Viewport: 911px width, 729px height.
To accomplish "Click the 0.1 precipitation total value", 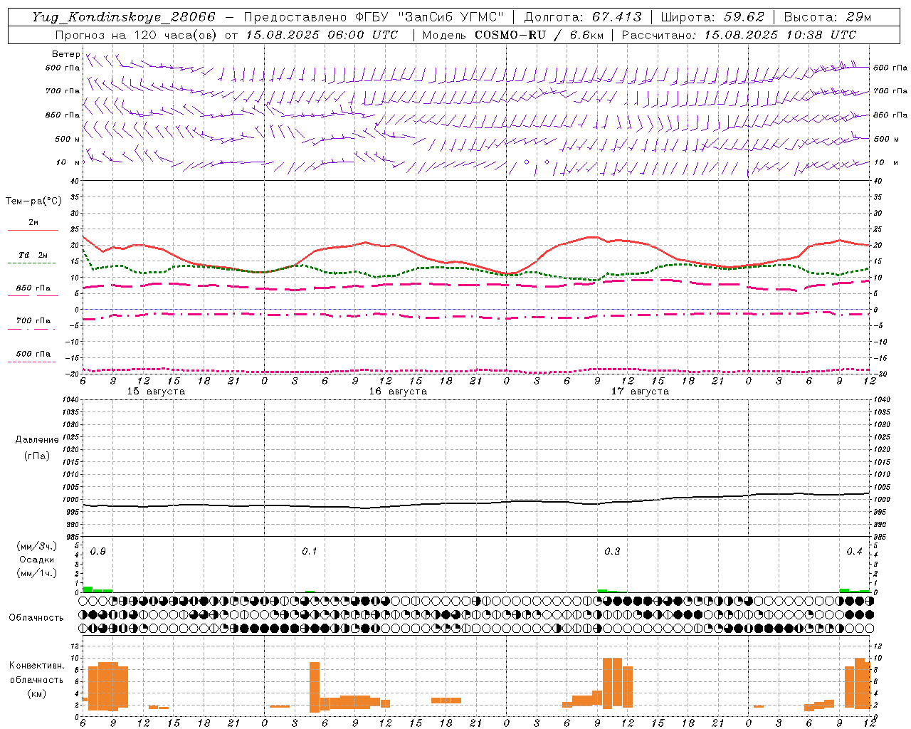I will point(309,552).
